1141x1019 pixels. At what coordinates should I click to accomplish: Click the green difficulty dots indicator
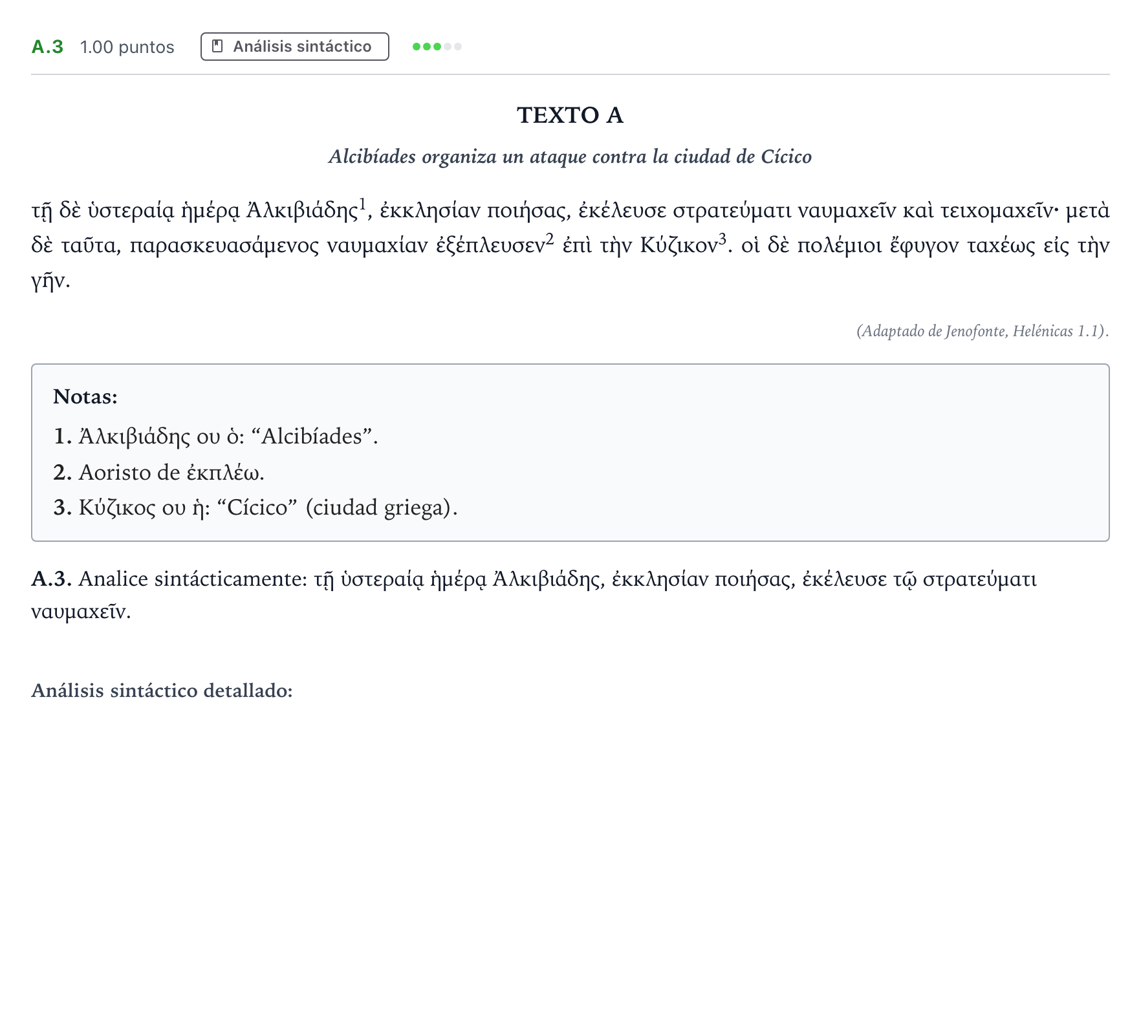[437, 47]
